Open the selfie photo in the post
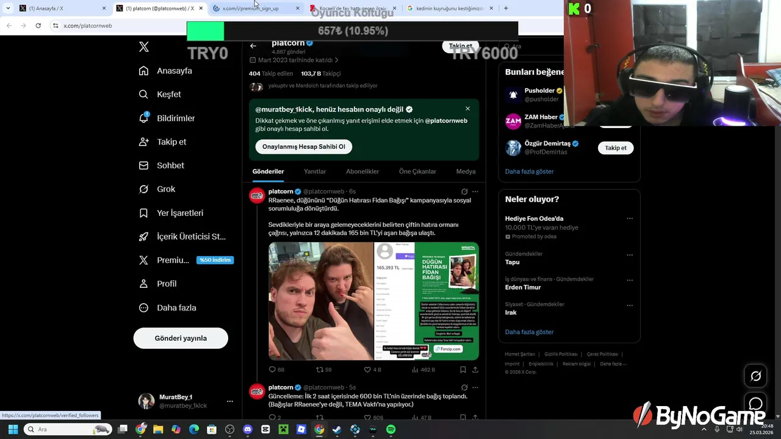Viewport: 781px width, 439px height. 321,301
